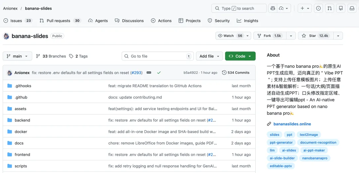This screenshot has width=359, height=173.
Task: Open the backend folder
Action: pos(22,120)
